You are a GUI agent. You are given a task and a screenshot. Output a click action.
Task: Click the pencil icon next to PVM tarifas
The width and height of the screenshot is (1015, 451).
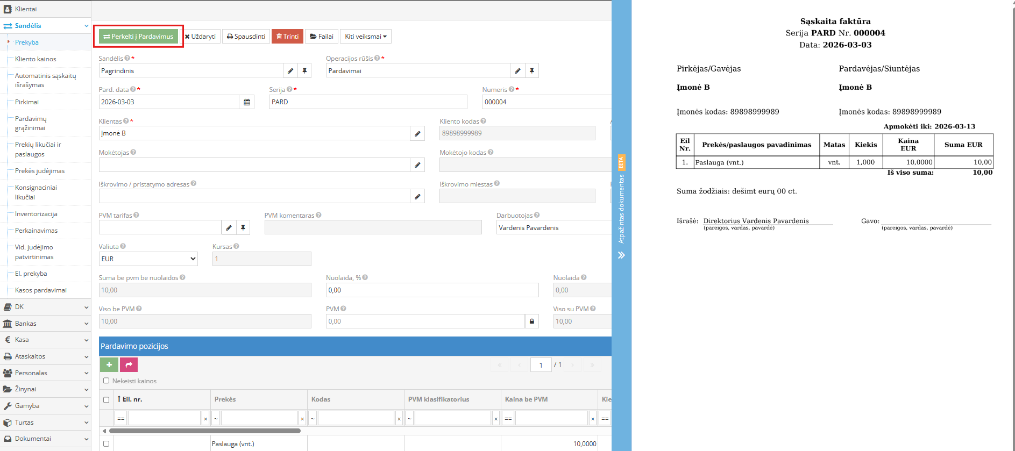tap(229, 228)
